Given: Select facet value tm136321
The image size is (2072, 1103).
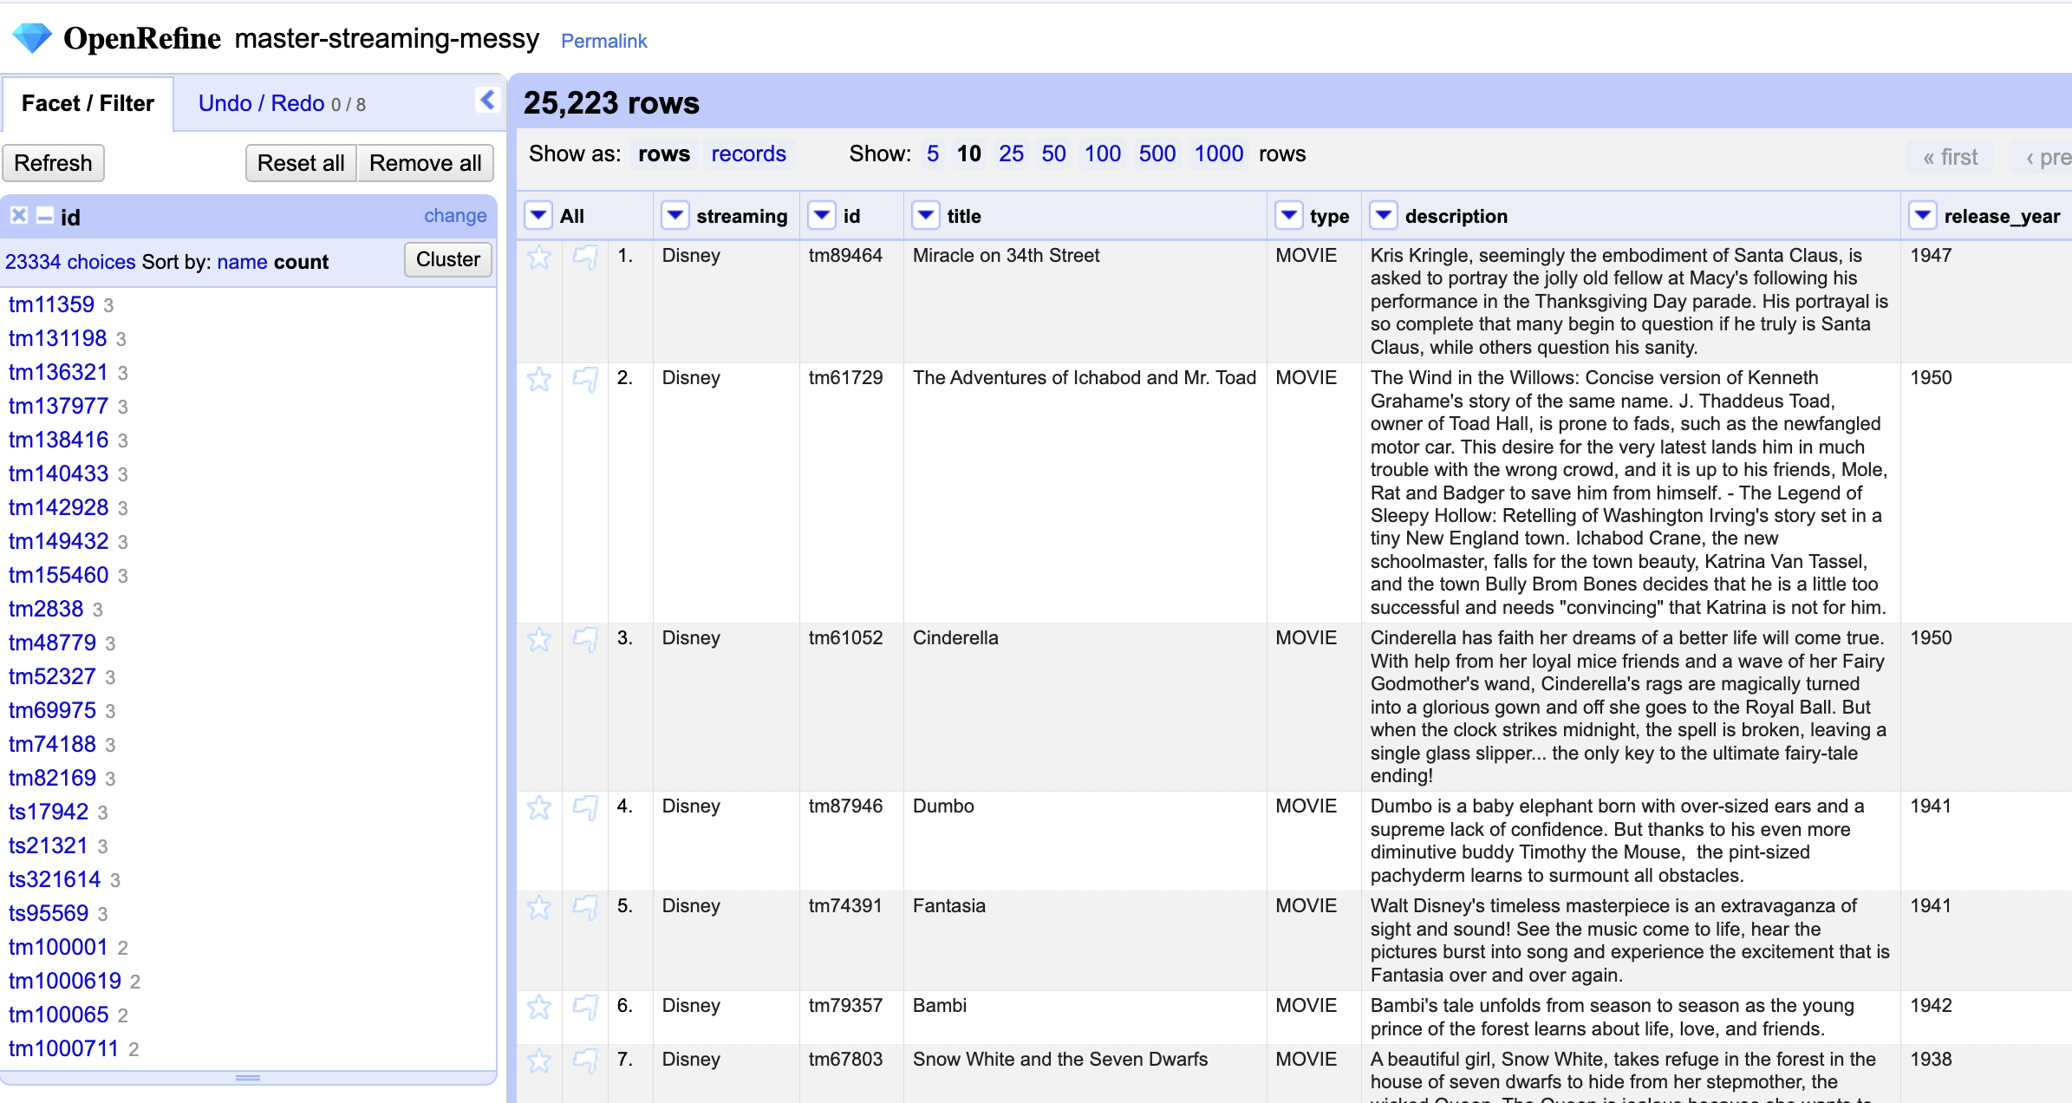Looking at the screenshot, I should [x=58, y=372].
